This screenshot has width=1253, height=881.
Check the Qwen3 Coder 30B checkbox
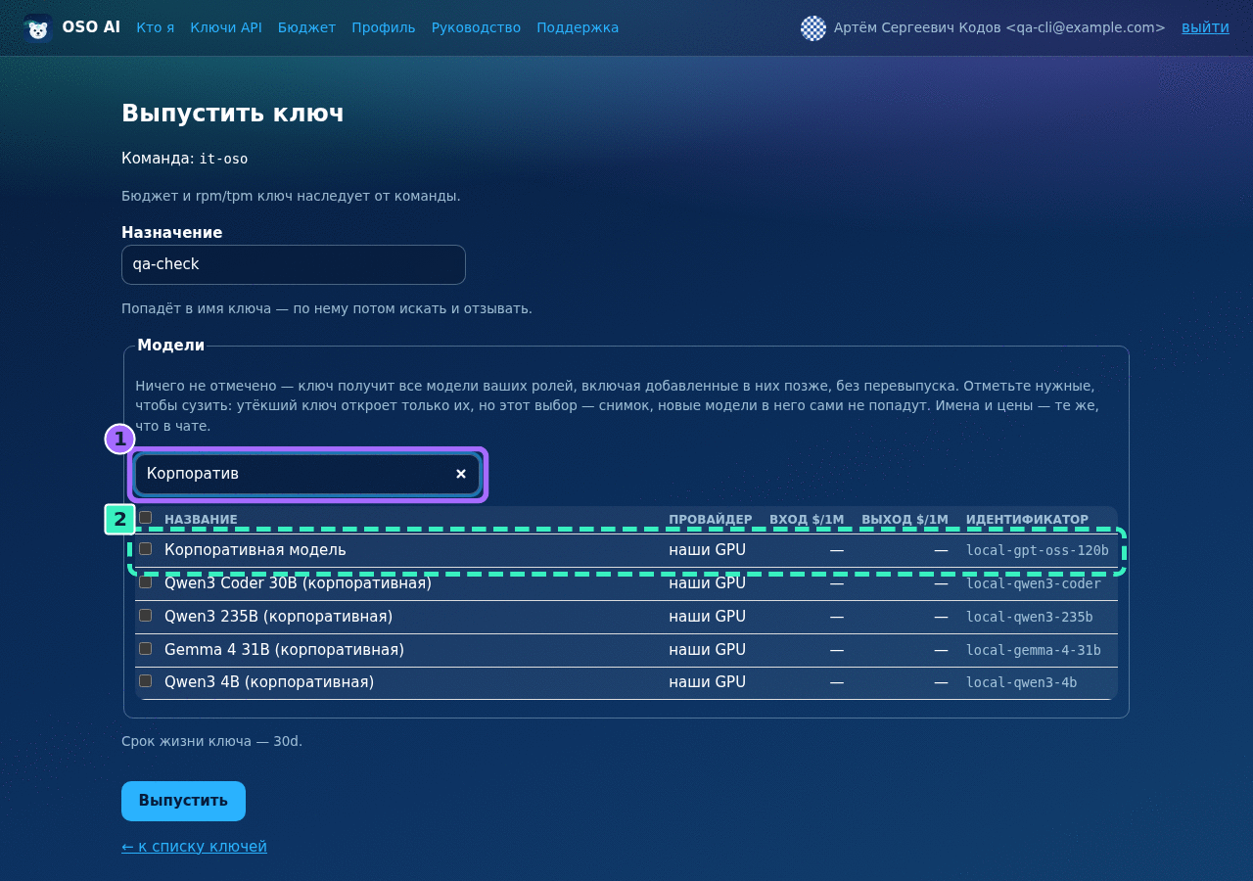(146, 582)
